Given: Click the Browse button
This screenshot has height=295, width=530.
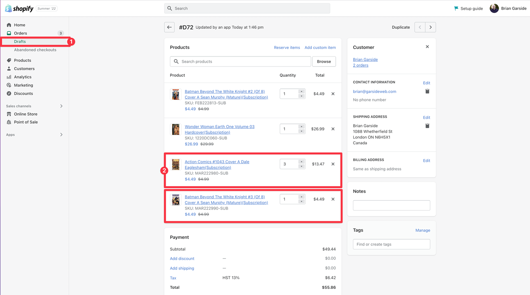Looking at the screenshot, I should (324, 61).
